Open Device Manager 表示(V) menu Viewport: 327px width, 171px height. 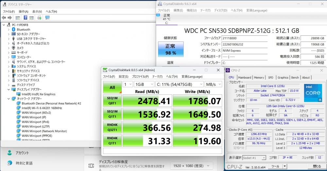coord(37,11)
